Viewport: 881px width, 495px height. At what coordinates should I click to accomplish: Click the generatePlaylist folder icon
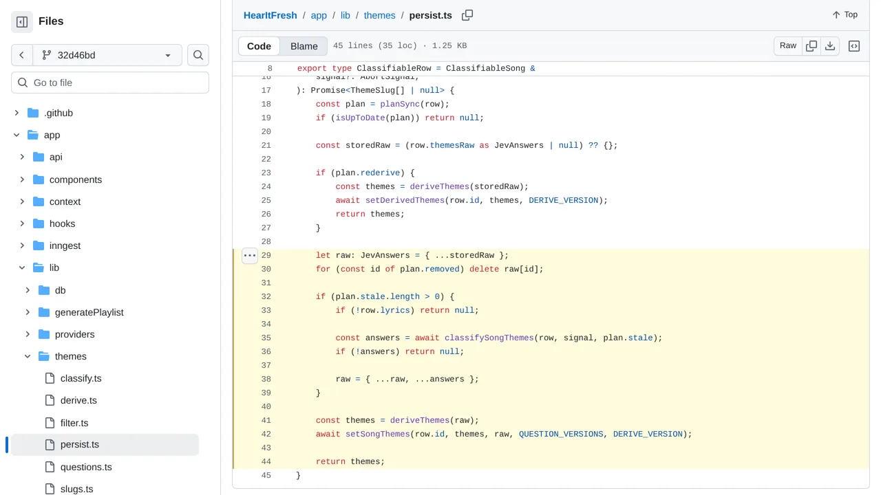(x=44, y=312)
